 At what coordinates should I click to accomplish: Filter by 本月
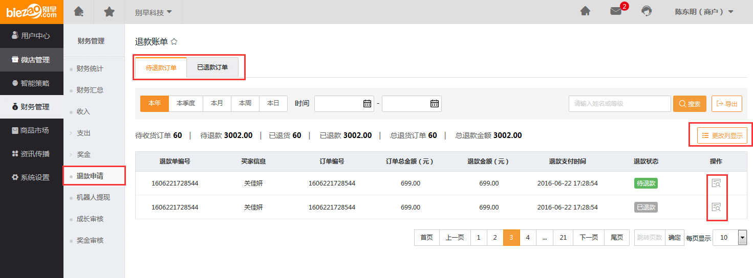coord(217,103)
